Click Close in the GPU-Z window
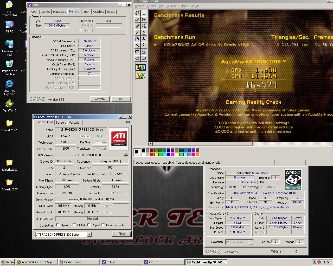This screenshot has width=333, height=266. click(x=122, y=234)
